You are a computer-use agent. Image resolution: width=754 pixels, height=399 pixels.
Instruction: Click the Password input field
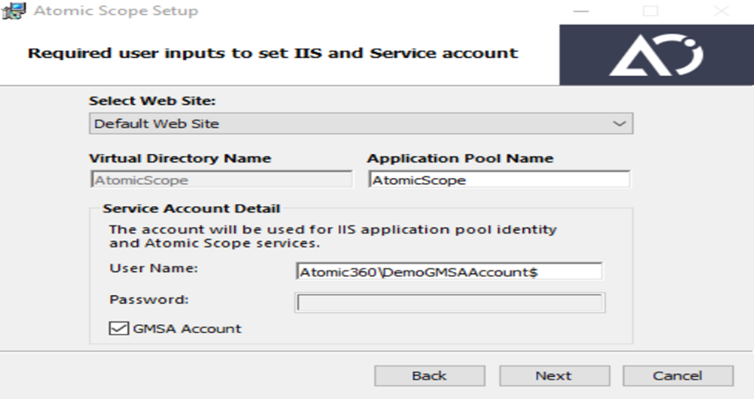click(x=449, y=303)
